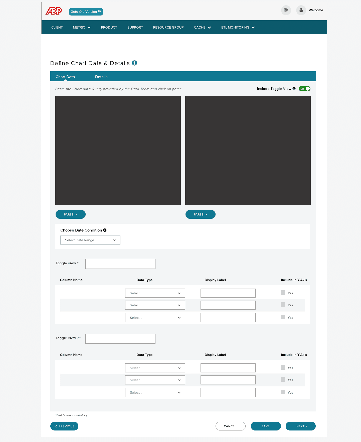Focus the Toggle view 1 name field

[x=120, y=264]
